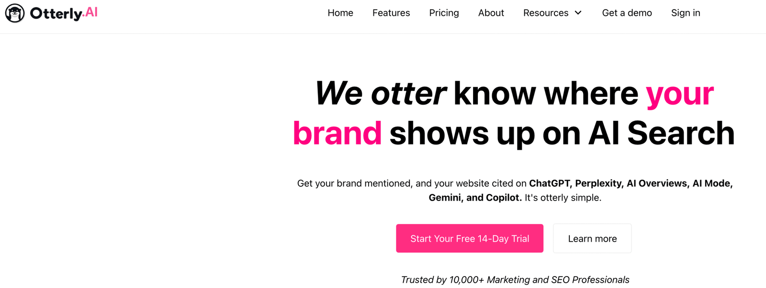Click Sign in in the header
This screenshot has width=766, height=288.
coord(686,13)
